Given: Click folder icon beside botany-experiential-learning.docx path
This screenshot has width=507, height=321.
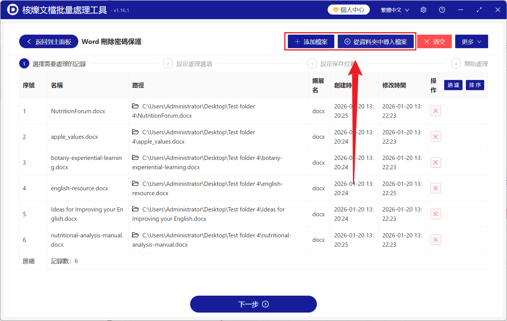Looking at the screenshot, I should pyautogui.click(x=135, y=158).
